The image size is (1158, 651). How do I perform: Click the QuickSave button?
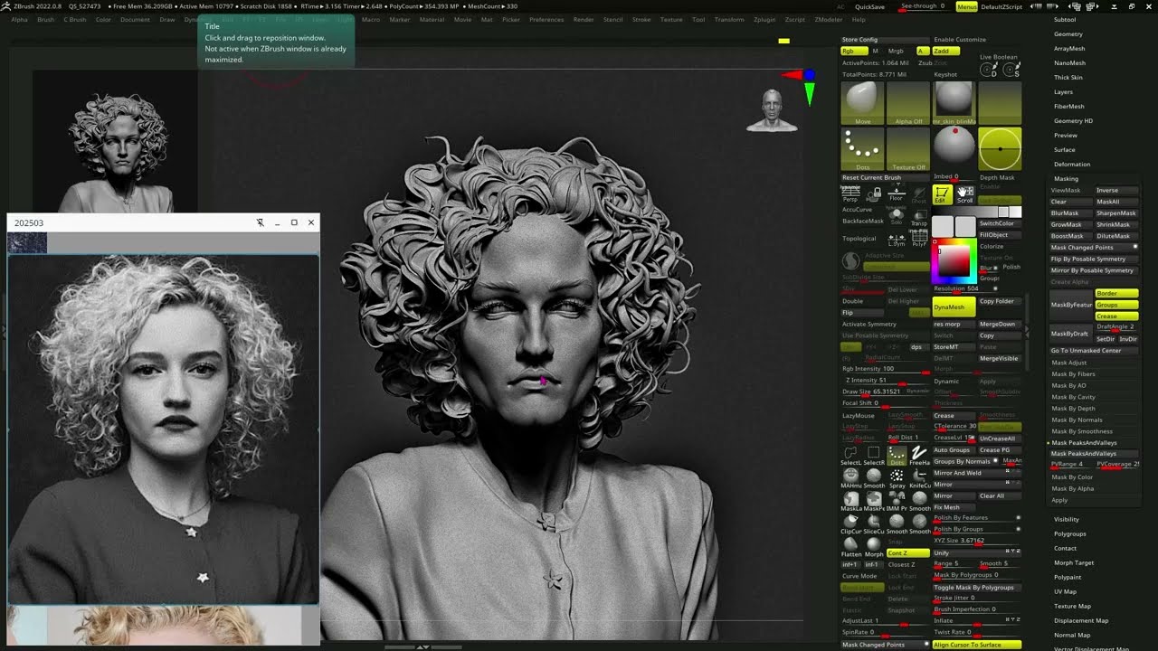coord(869,6)
